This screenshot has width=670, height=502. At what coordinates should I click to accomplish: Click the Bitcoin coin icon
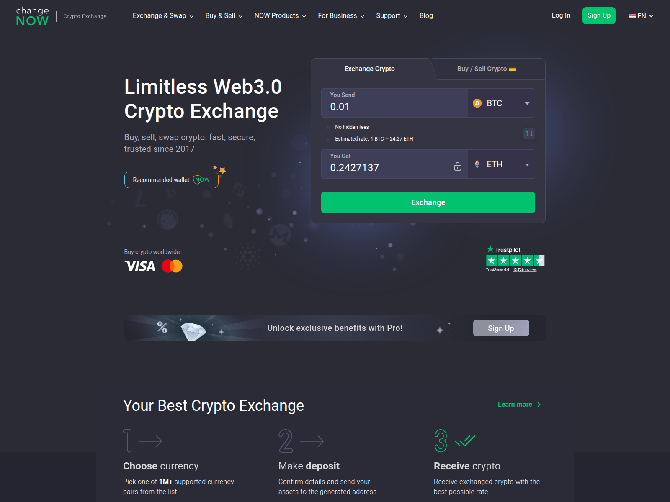pyautogui.click(x=477, y=103)
